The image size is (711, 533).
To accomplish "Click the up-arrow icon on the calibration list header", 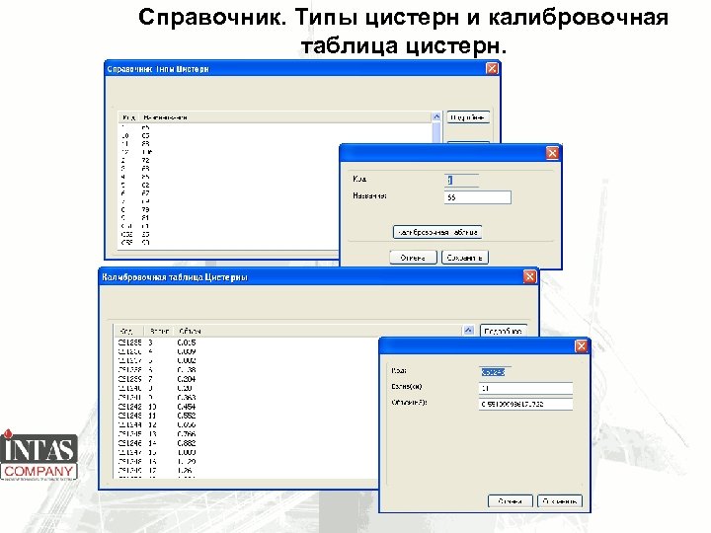I will coord(468,331).
